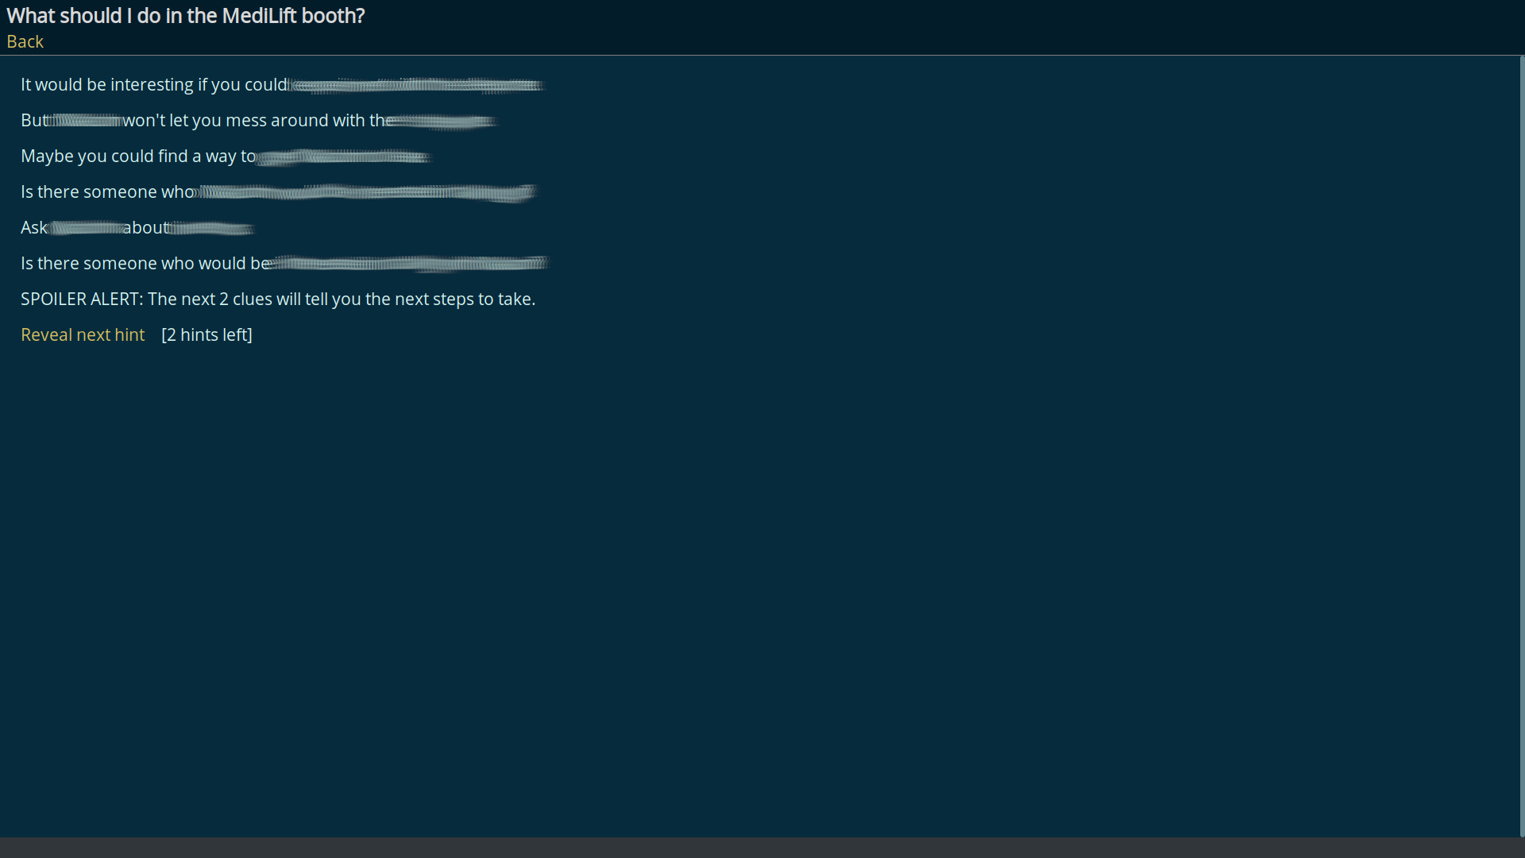Image resolution: width=1525 pixels, height=858 pixels.
Task: Go back using the Back link
Action: 24,41
